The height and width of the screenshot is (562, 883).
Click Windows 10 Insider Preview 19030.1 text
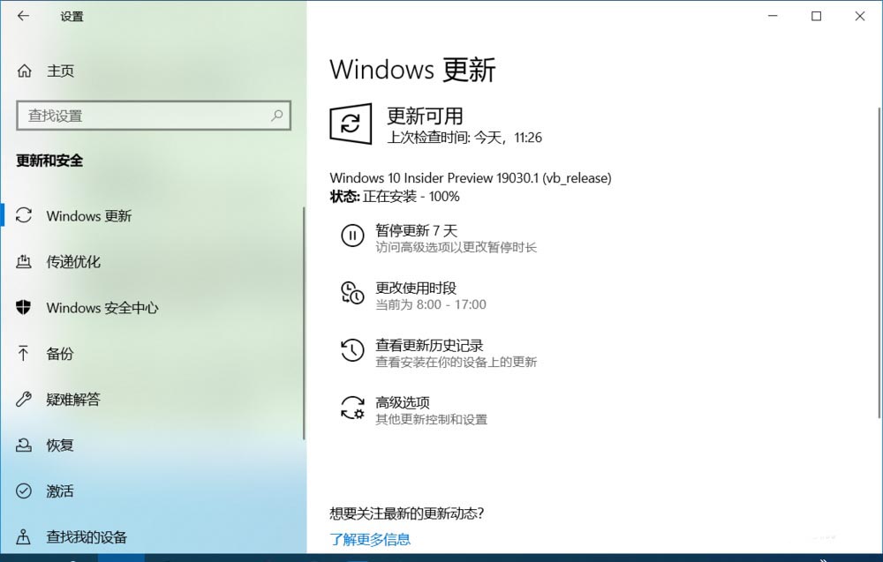click(x=471, y=178)
